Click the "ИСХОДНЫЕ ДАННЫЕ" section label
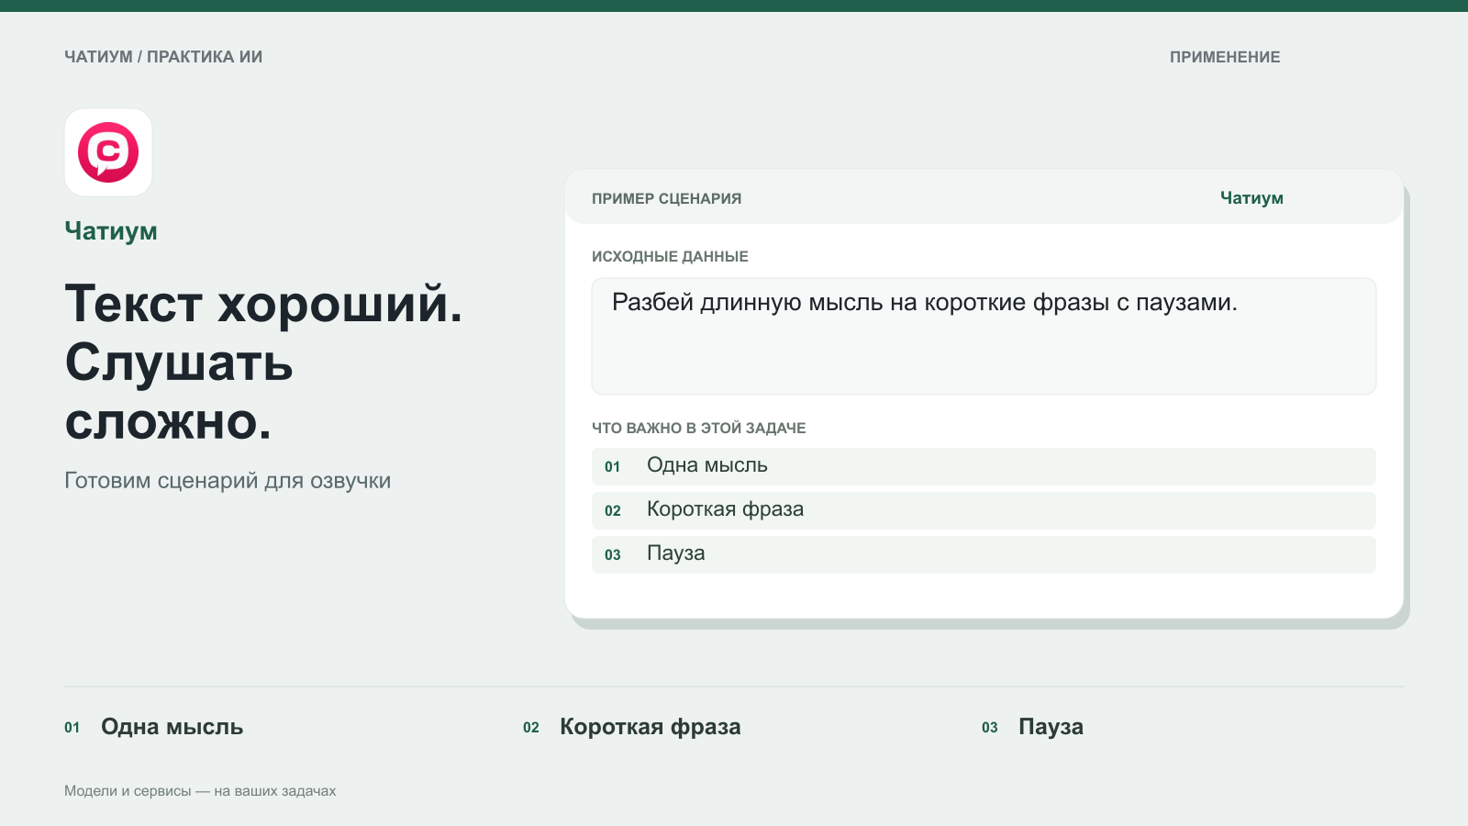The width and height of the screenshot is (1468, 826). click(x=670, y=257)
